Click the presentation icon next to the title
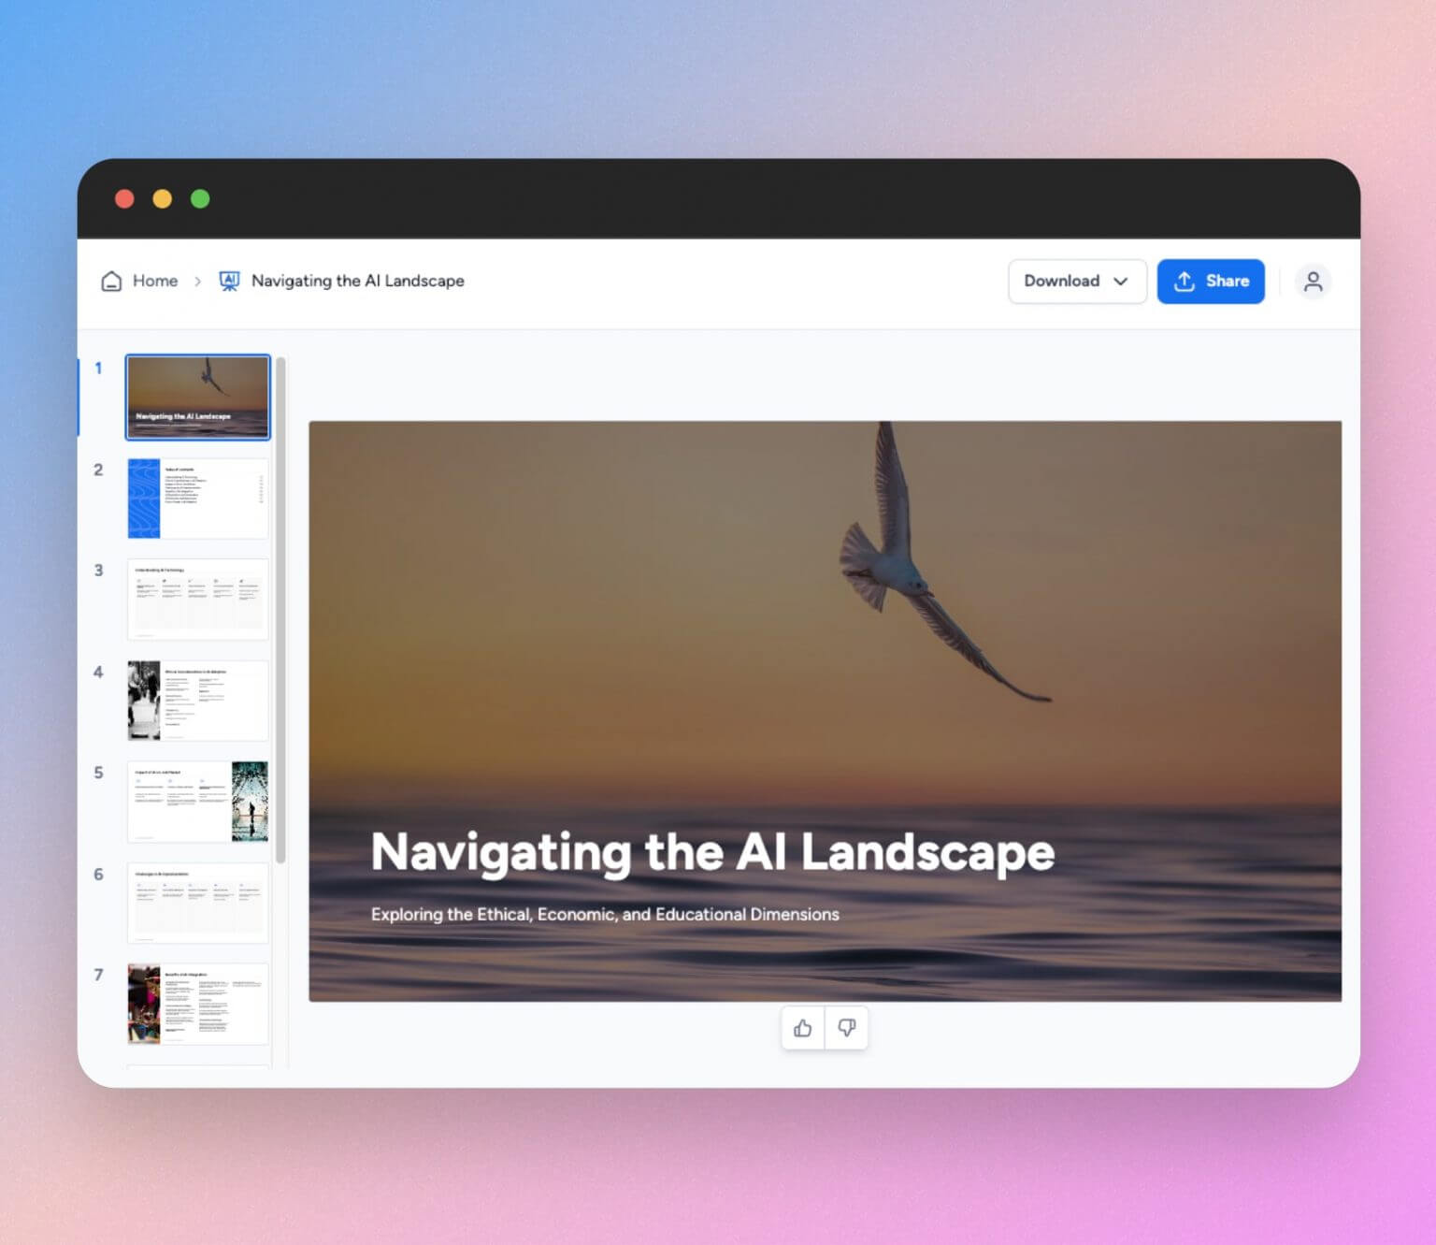Viewport: 1436px width, 1245px height. [x=230, y=281]
